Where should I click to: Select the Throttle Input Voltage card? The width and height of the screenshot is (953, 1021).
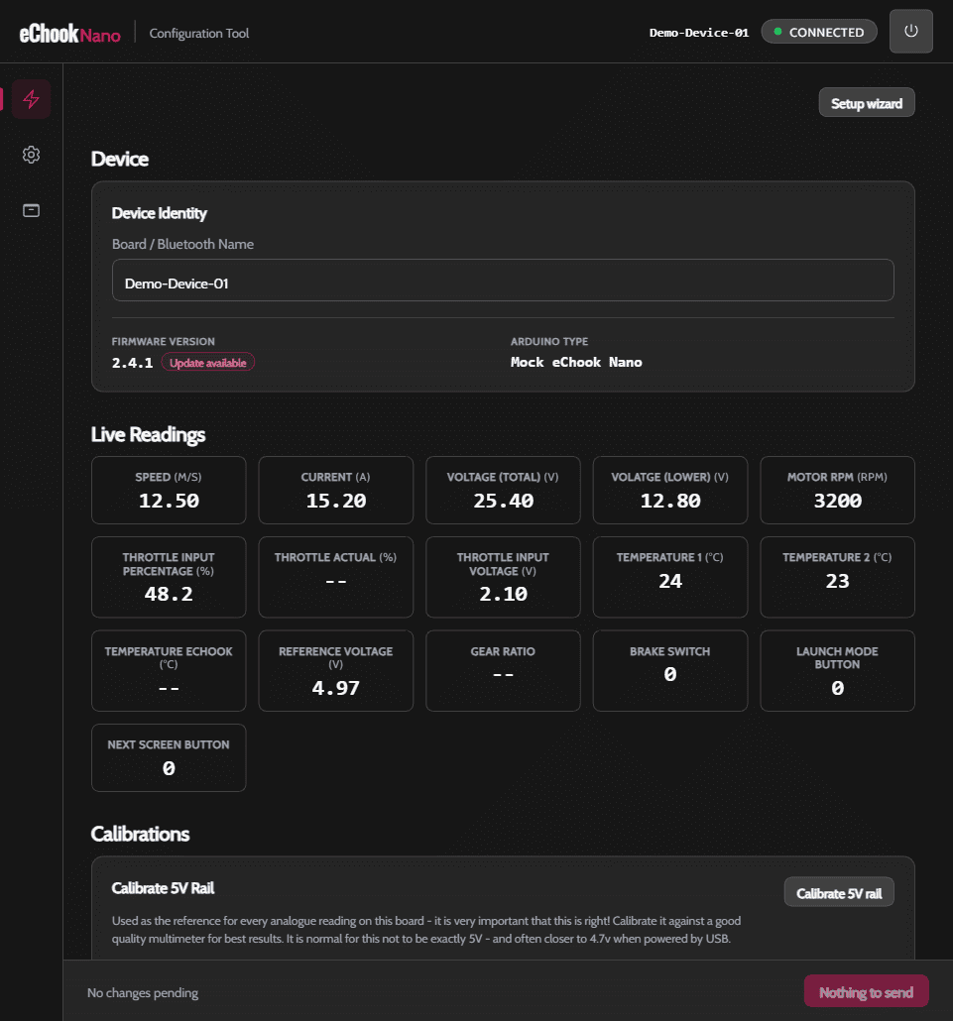click(x=503, y=577)
